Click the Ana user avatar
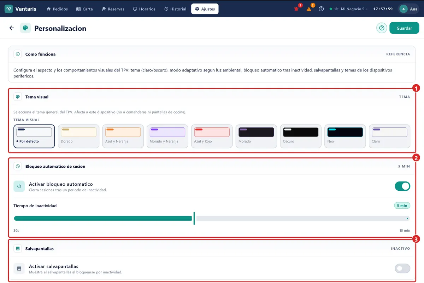The width and height of the screenshot is (424, 283). point(404,9)
